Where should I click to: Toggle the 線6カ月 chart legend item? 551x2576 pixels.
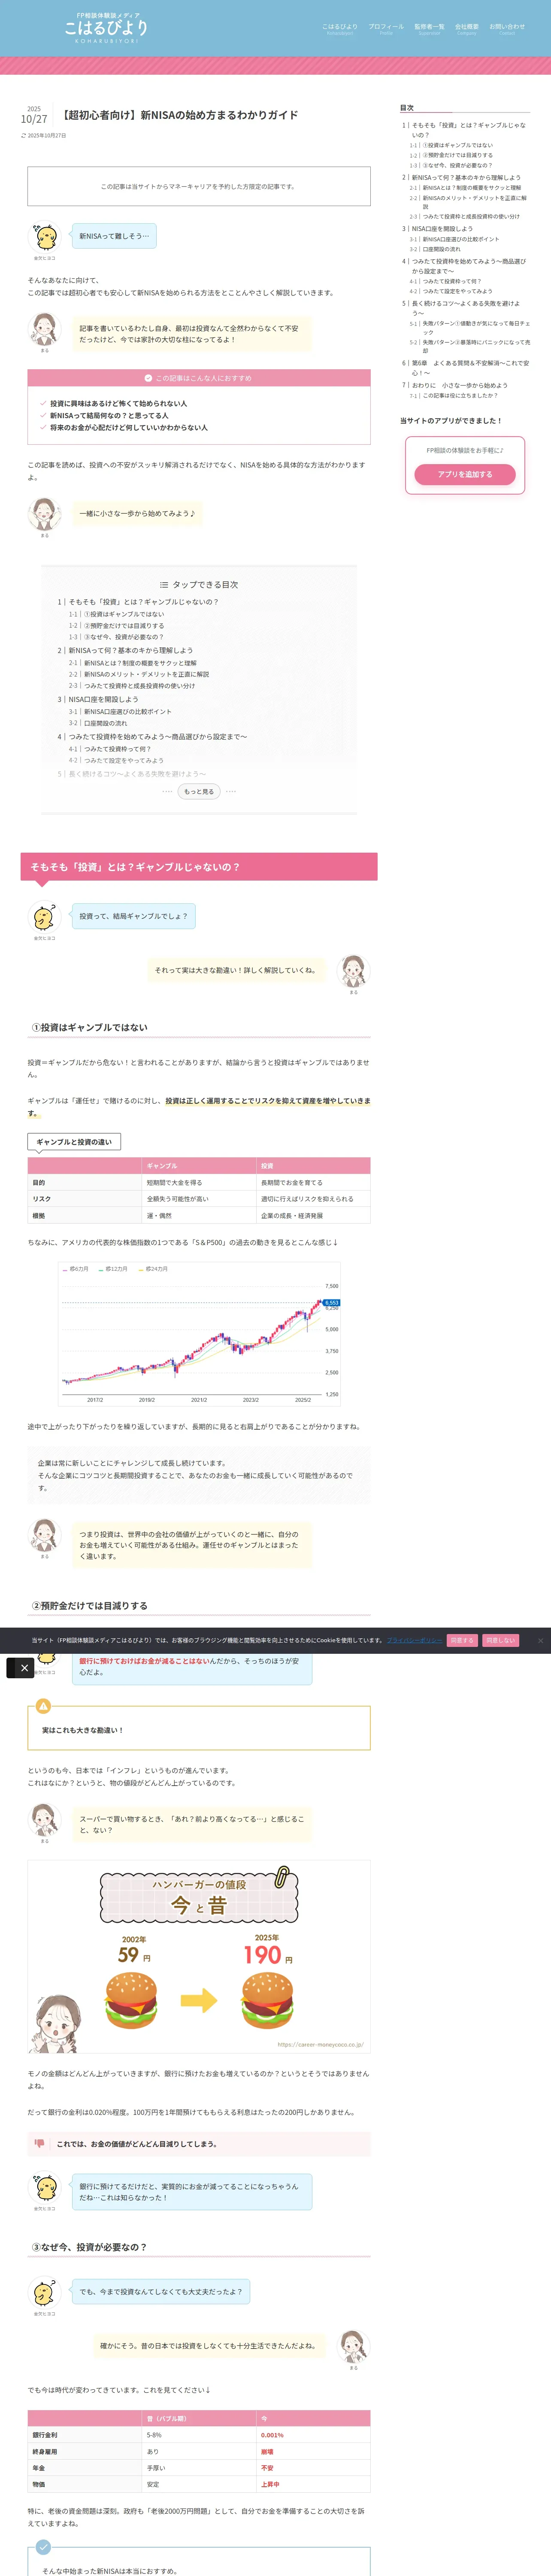tap(76, 1269)
